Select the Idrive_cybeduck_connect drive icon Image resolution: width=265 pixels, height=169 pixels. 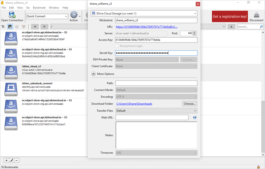11,89
